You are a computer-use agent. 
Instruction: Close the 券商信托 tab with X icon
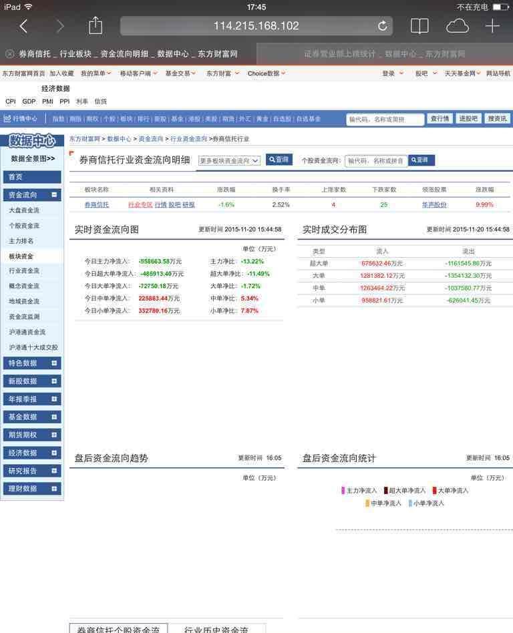[x=10, y=53]
